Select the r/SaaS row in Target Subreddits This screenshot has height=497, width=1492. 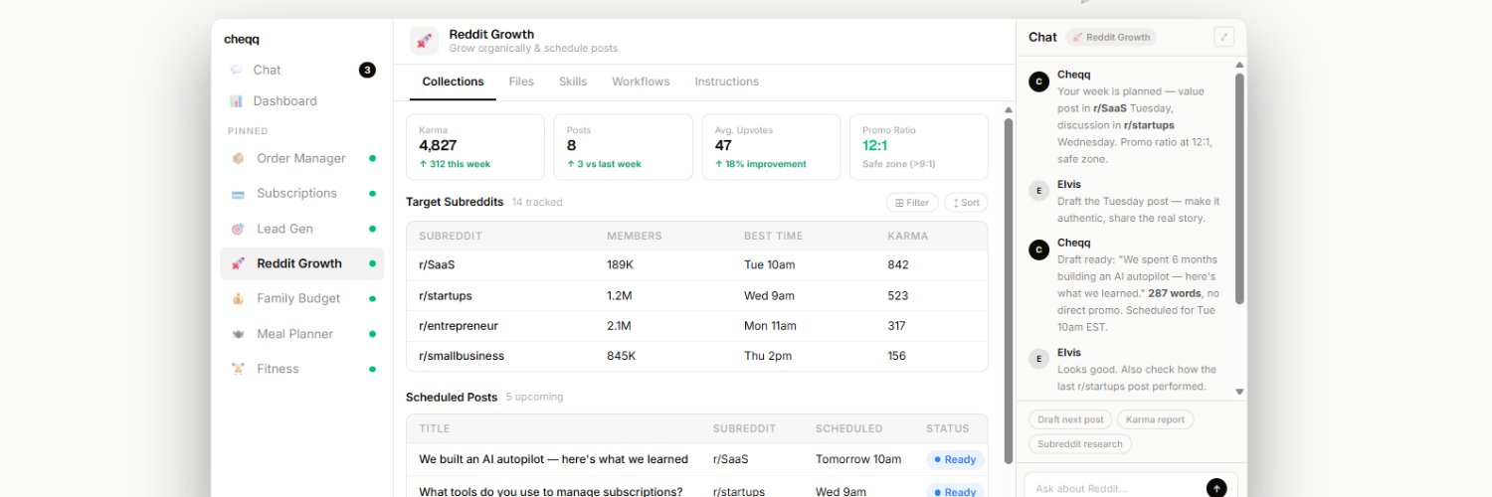[697, 265]
